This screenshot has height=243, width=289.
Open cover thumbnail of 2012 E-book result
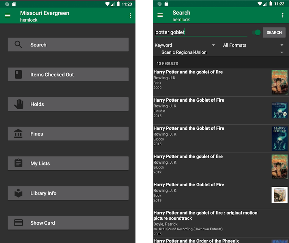pyautogui.click(x=279, y=167)
